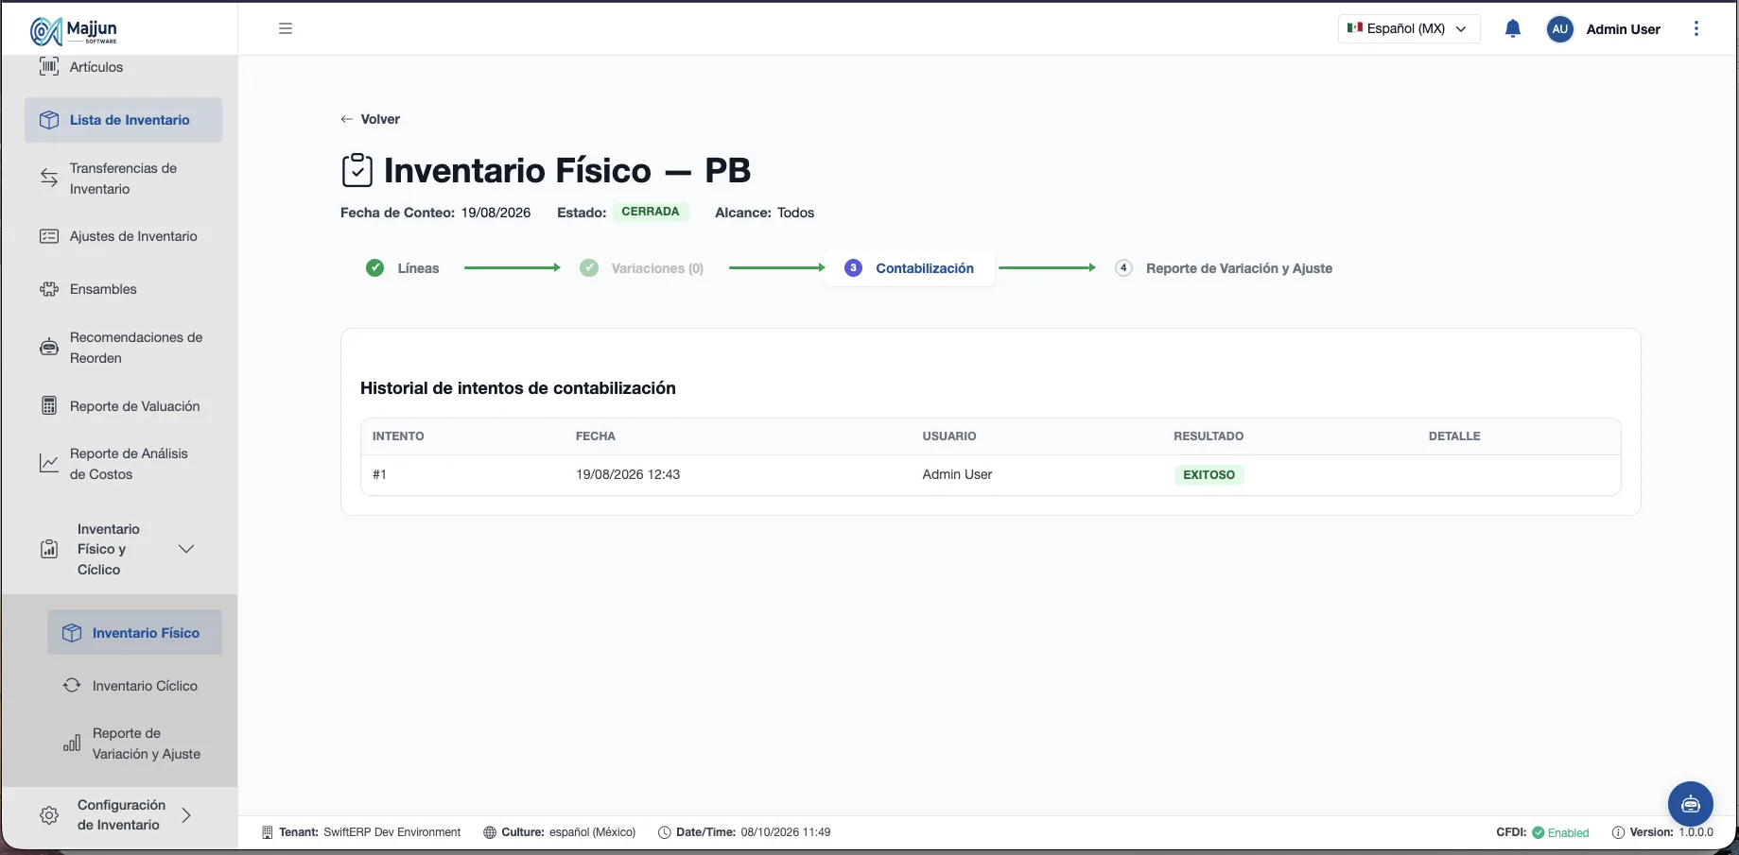Image resolution: width=1739 pixels, height=855 pixels.
Task: Click the Ensambles puzzle icon
Action: click(49, 289)
